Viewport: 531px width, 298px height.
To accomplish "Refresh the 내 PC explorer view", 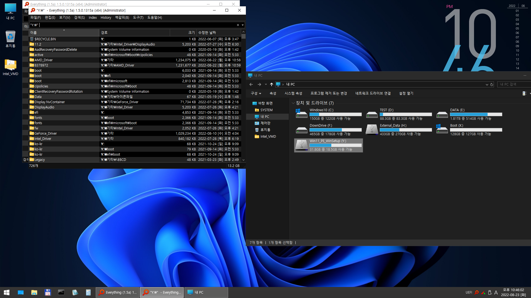I will coord(492,85).
